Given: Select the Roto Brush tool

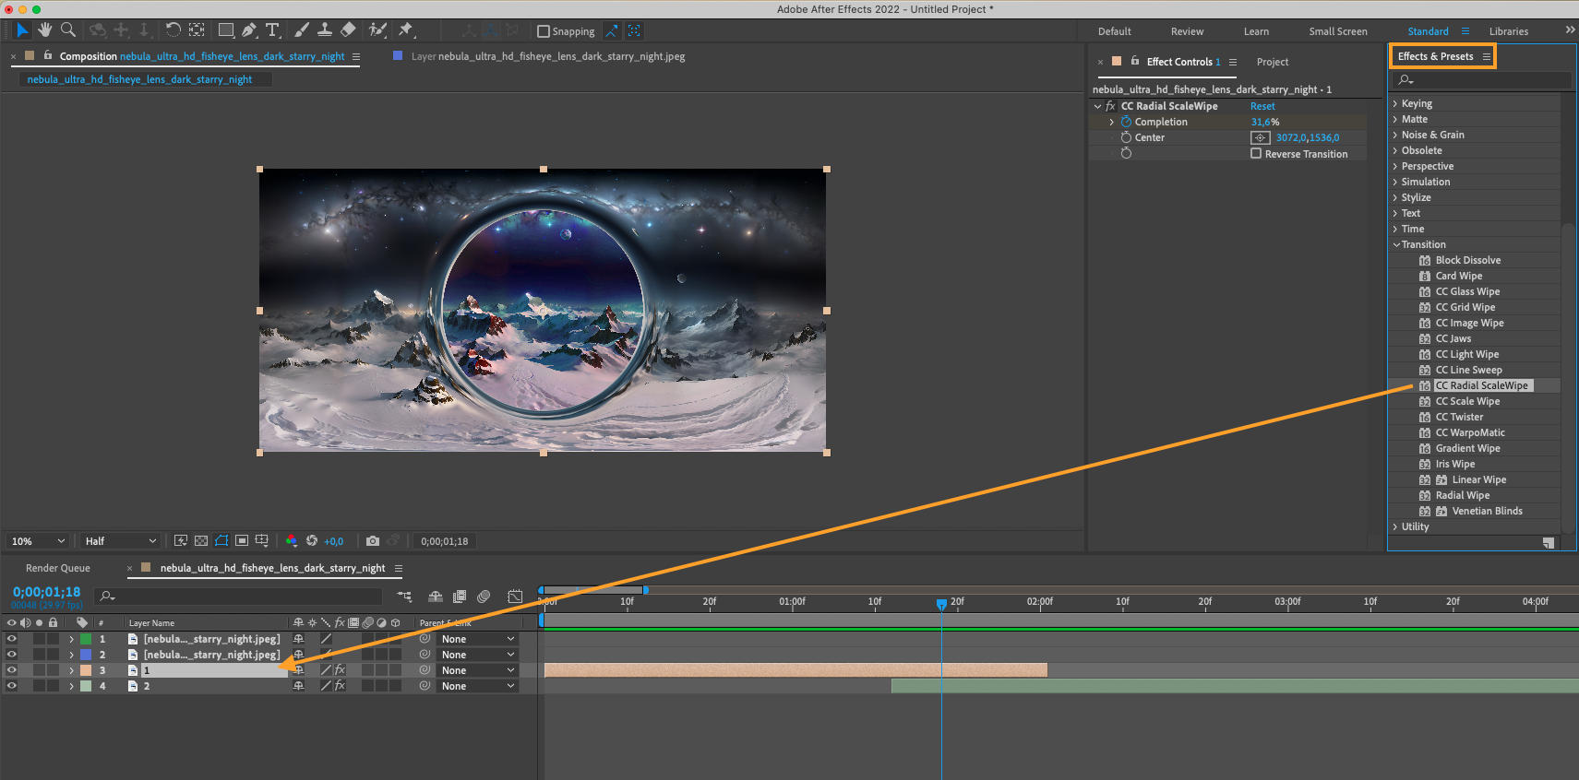Looking at the screenshot, I should pos(377,30).
